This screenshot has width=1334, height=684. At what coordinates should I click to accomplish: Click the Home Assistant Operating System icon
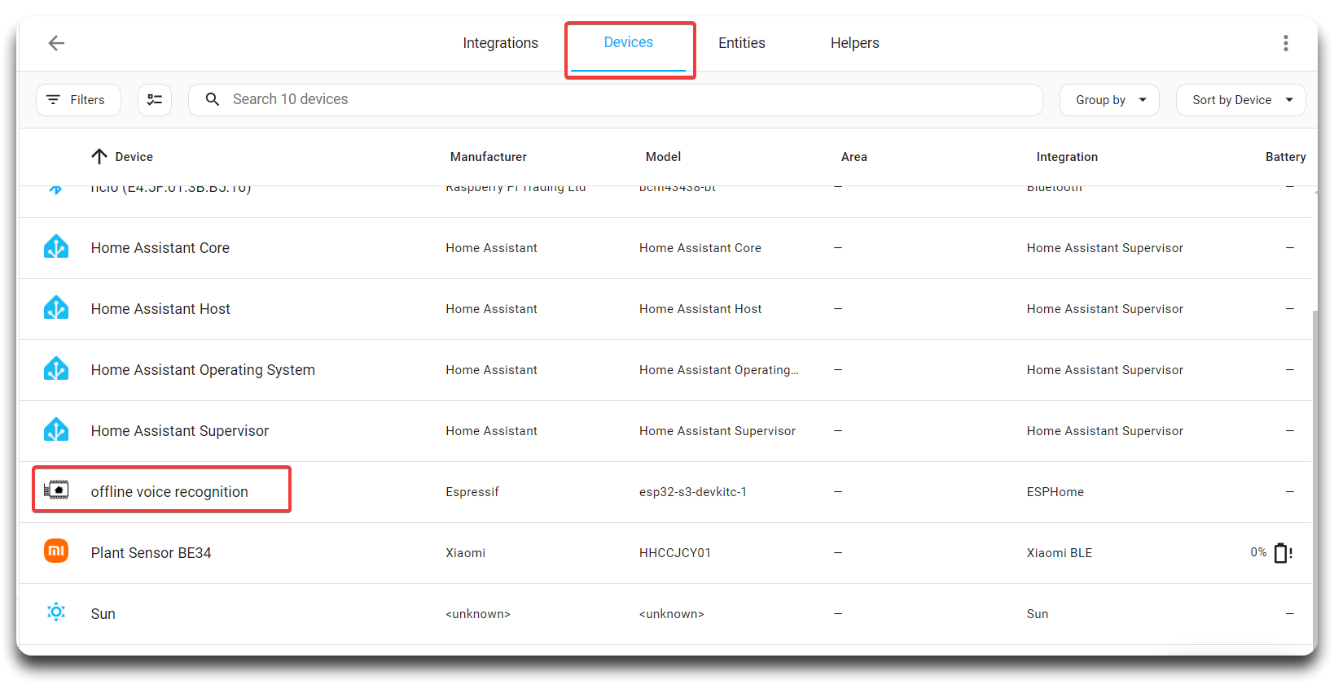[56, 369]
